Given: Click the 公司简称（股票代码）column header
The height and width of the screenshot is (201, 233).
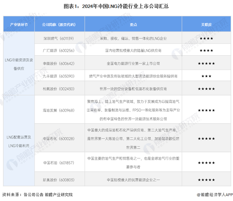Looking at the screenshot, I should 60,24.
